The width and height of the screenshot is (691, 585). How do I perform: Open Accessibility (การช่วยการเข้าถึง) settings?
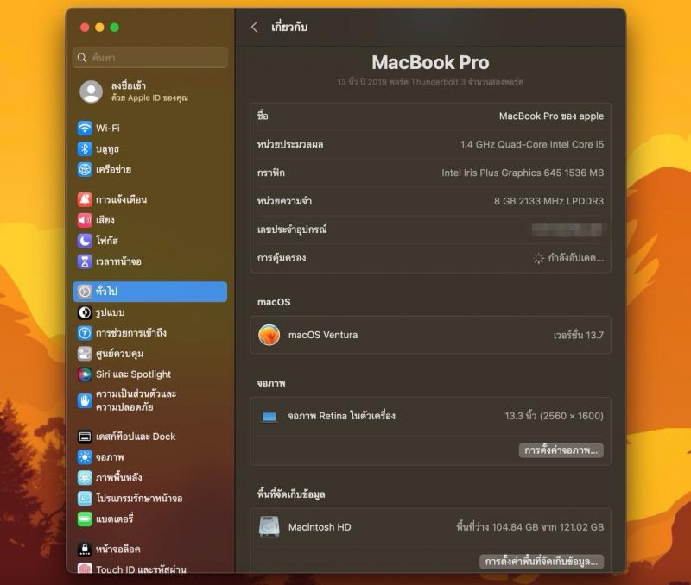[130, 333]
